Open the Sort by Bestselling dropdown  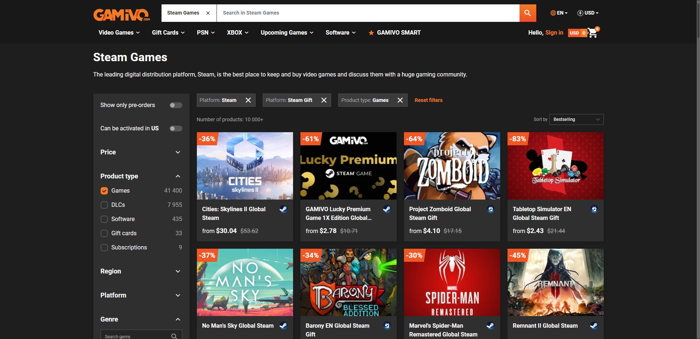(x=576, y=119)
